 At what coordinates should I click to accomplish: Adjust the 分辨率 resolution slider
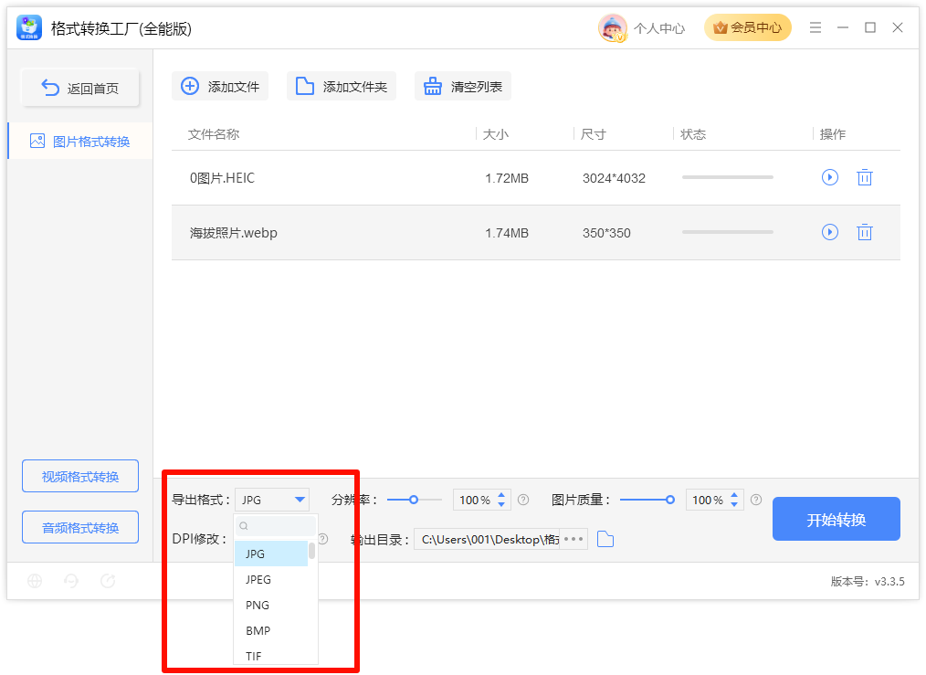414,500
